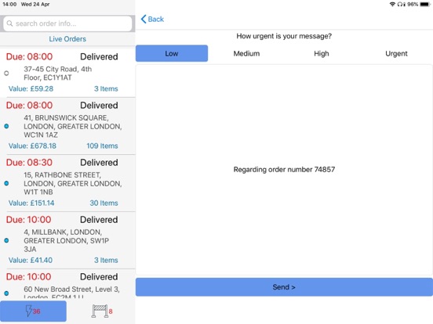Image resolution: width=433 pixels, height=324 pixels.
Task: Click the 96% battery percentage
Action: 413,4
